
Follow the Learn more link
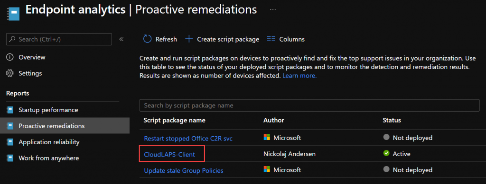pyautogui.click(x=299, y=75)
